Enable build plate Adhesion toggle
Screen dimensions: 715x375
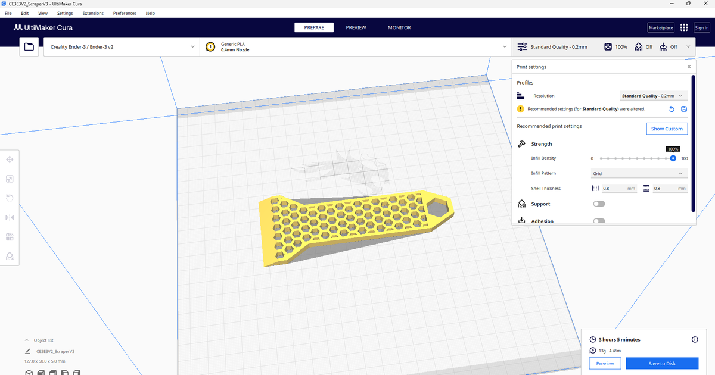point(598,220)
